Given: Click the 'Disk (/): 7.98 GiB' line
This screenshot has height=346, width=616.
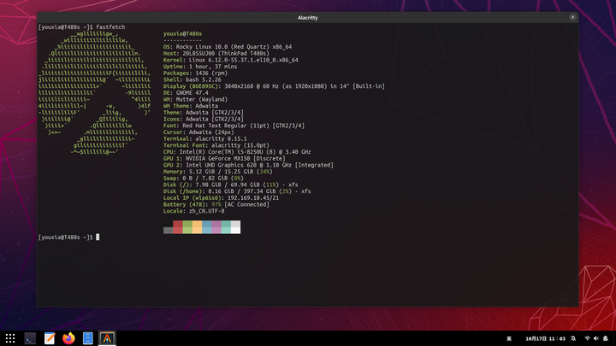Looking at the screenshot, I should tap(231, 185).
